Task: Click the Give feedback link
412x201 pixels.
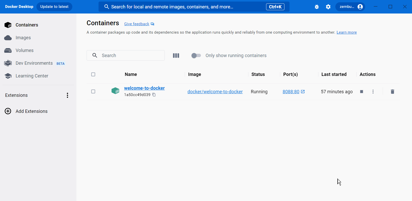Action: (x=137, y=24)
